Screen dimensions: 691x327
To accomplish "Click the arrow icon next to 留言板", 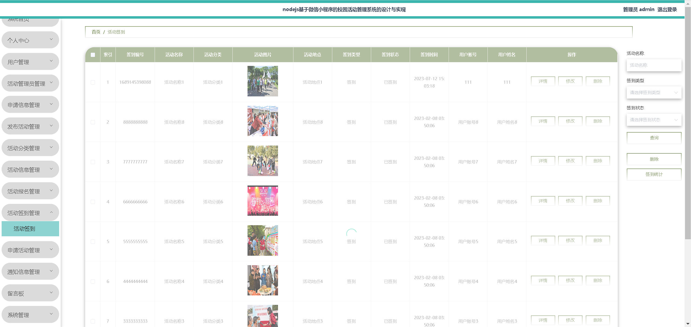I will (51, 292).
